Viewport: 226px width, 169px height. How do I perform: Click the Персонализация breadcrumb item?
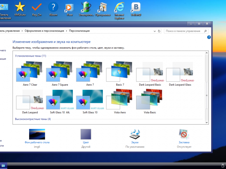point(79,31)
